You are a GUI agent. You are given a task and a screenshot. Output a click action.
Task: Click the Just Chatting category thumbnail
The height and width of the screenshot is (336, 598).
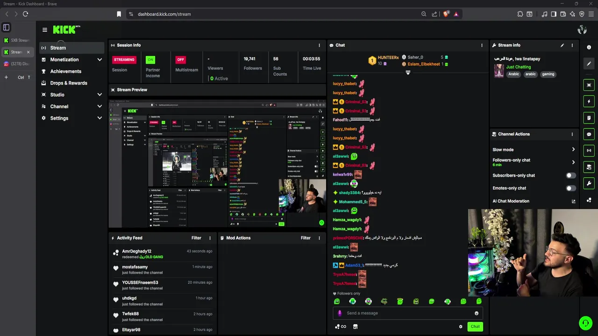coord(499,71)
